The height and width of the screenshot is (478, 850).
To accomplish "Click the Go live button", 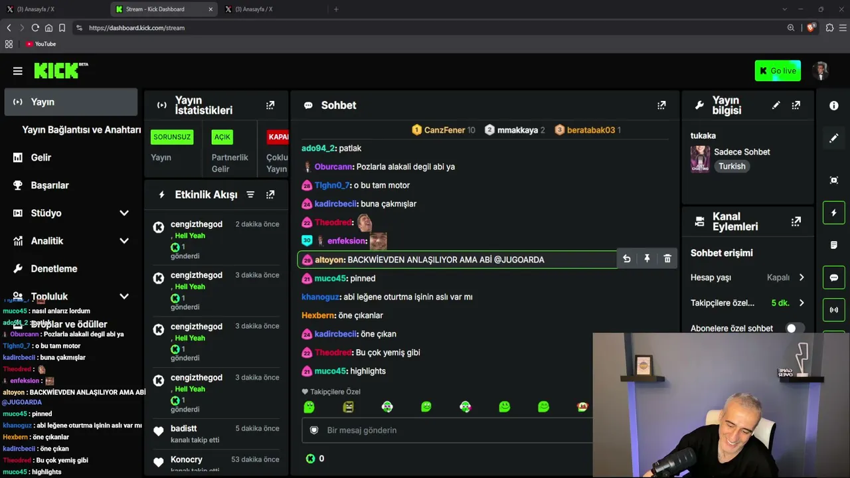I will coord(778,71).
